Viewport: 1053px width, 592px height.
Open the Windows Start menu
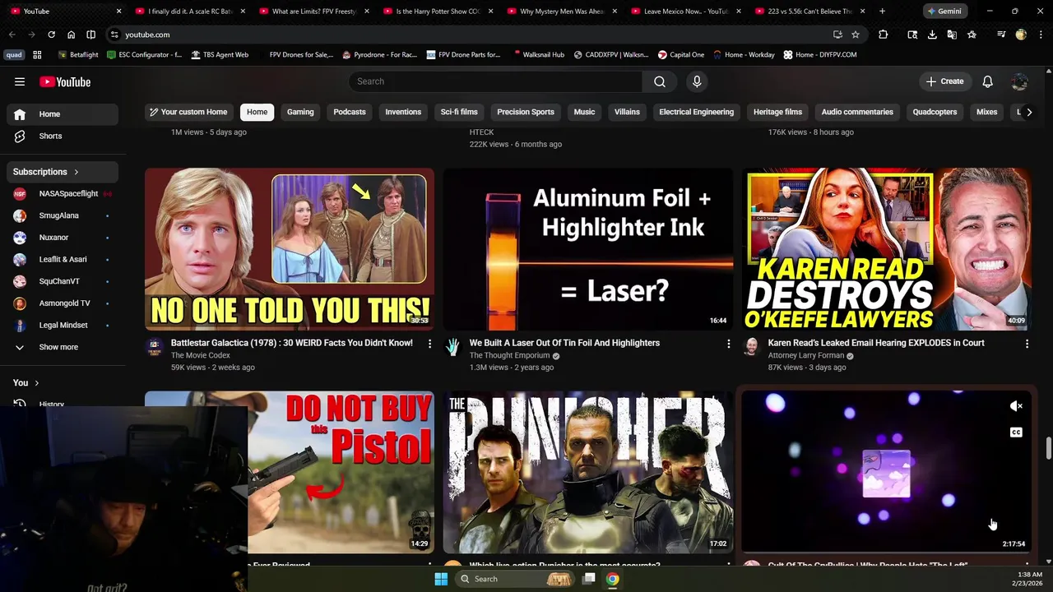tap(441, 579)
